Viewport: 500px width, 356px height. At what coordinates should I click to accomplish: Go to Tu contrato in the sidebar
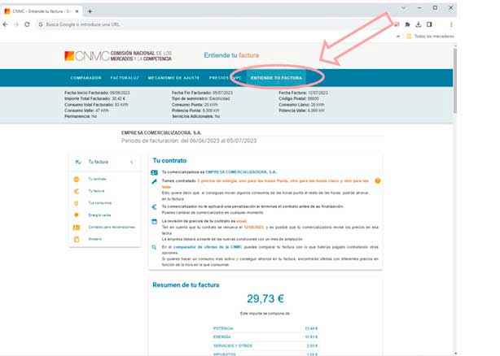(97, 179)
